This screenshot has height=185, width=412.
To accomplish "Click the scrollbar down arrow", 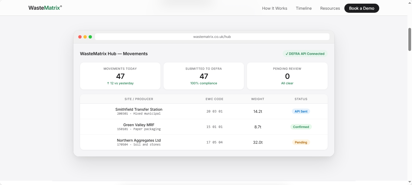I will point(410,183).
